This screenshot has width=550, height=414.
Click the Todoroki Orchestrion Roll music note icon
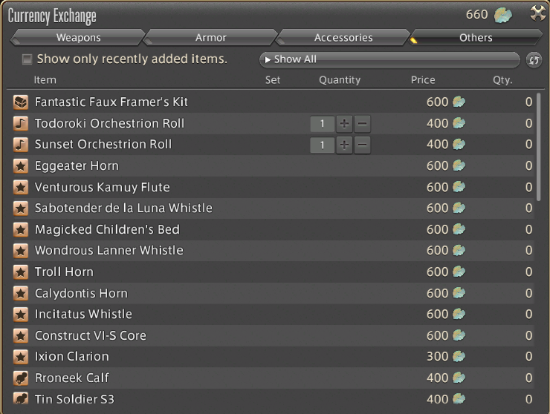(21, 123)
